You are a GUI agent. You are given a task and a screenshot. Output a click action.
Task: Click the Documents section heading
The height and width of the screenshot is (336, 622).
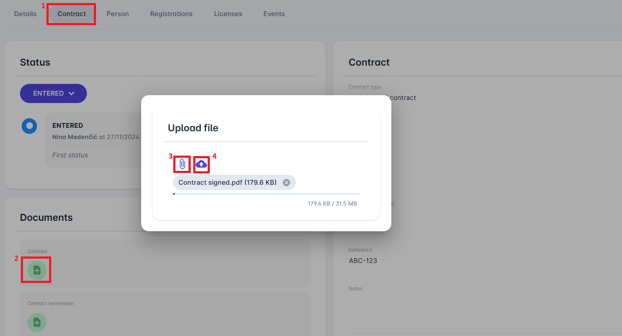pos(46,217)
